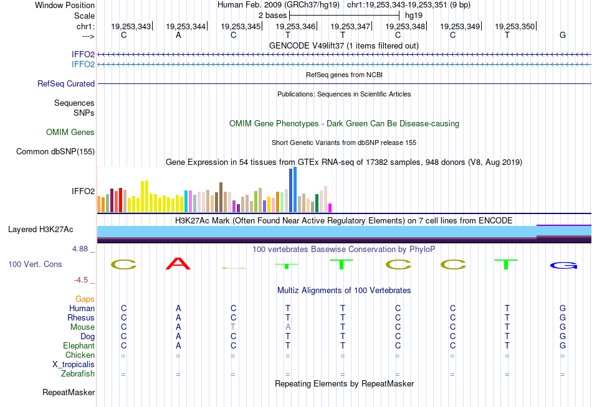Open the RefSeq Curated track label

[66, 84]
